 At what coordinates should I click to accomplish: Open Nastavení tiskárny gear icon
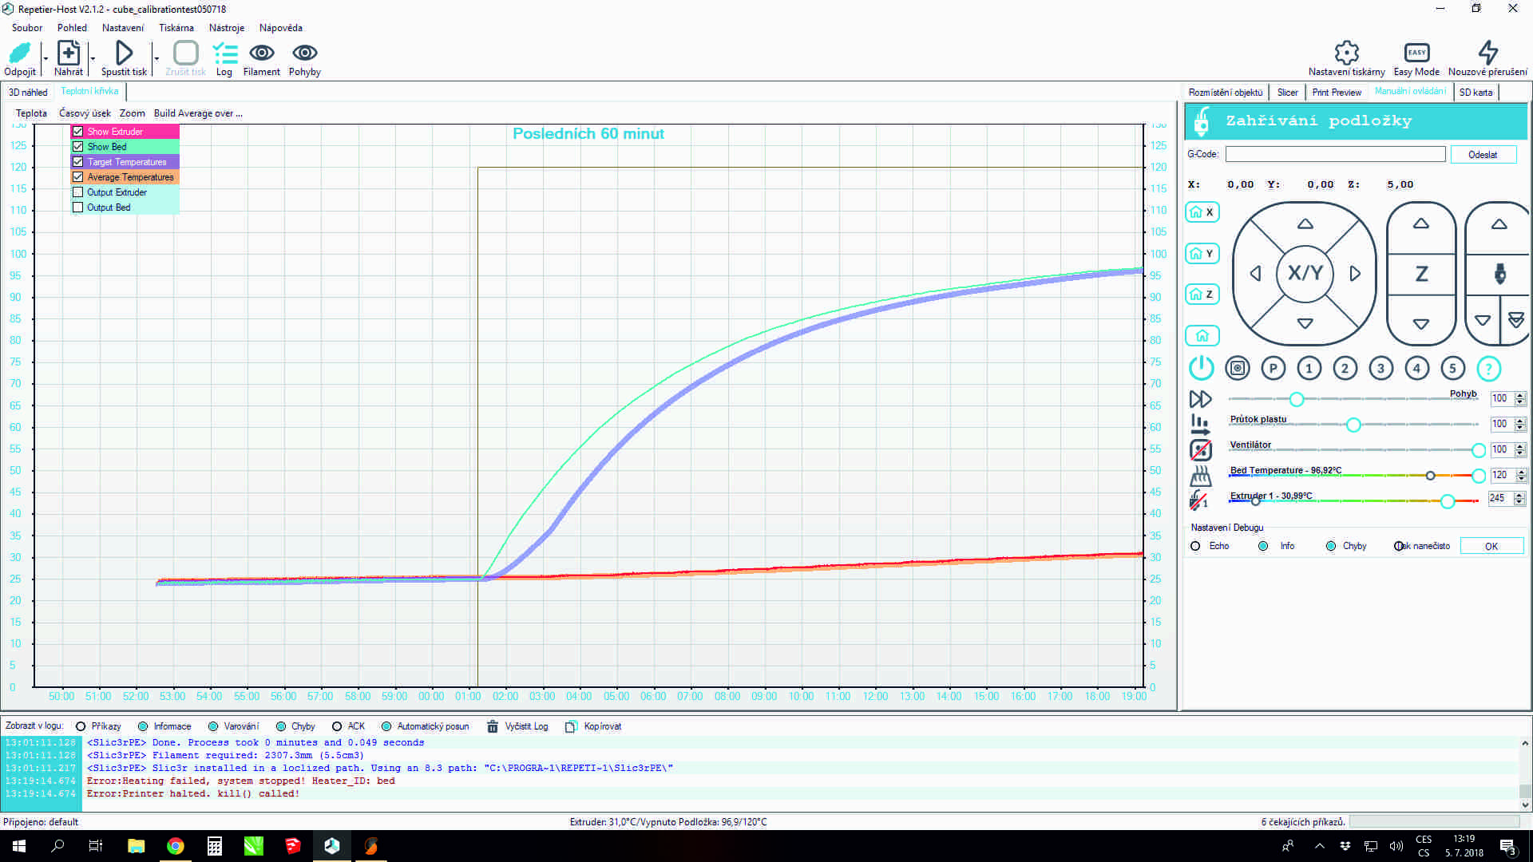(x=1346, y=53)
